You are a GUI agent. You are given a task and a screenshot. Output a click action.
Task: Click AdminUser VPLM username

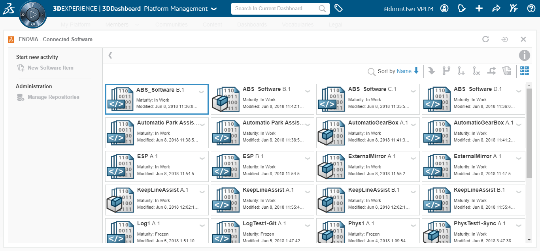409,9
